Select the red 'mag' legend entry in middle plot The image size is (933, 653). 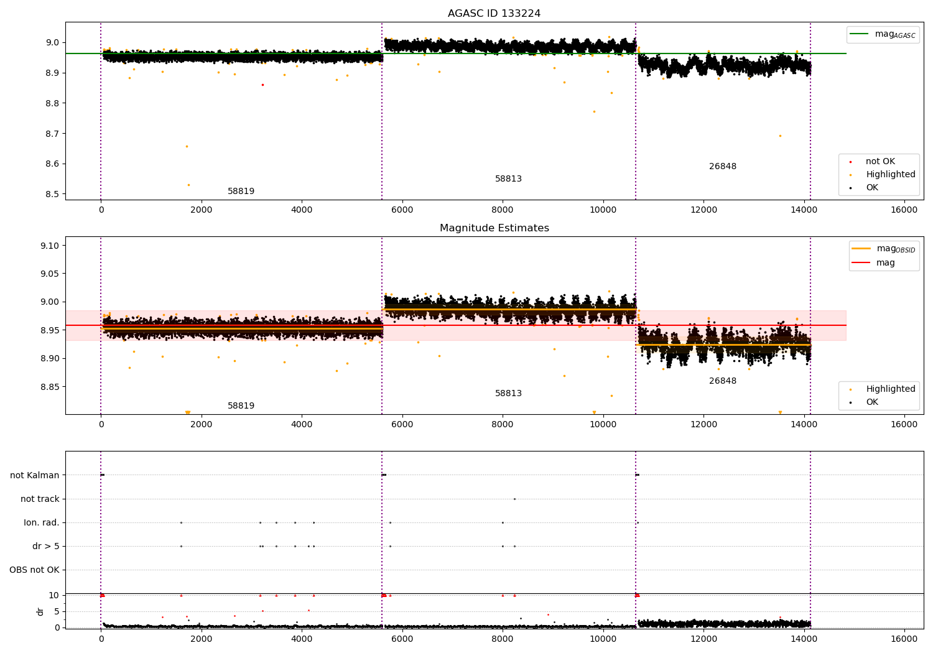coord(874,263)
